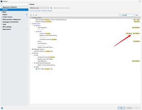Open the Windows copy keymap dropdown
The height and width of the screenshot is (110, 142).
[x=39, y=8]
